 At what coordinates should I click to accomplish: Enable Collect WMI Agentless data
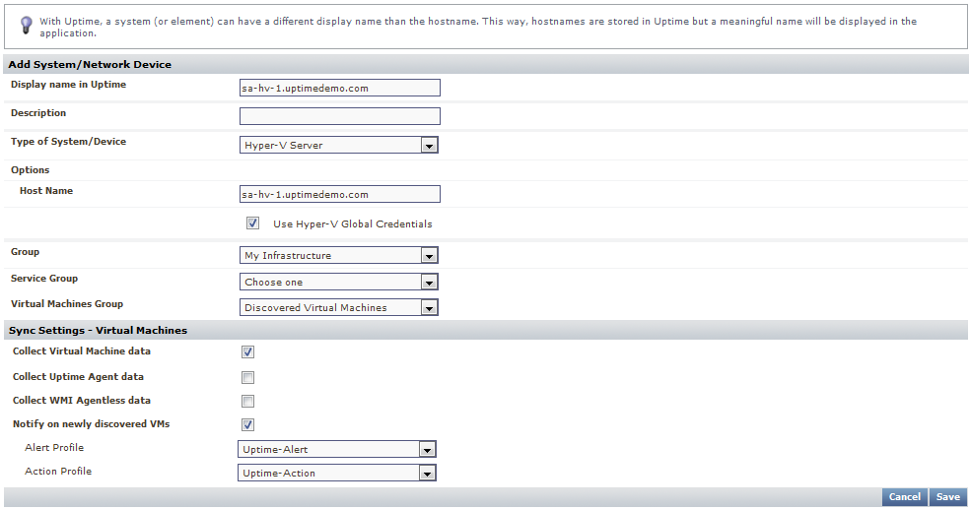click(248, 401)
